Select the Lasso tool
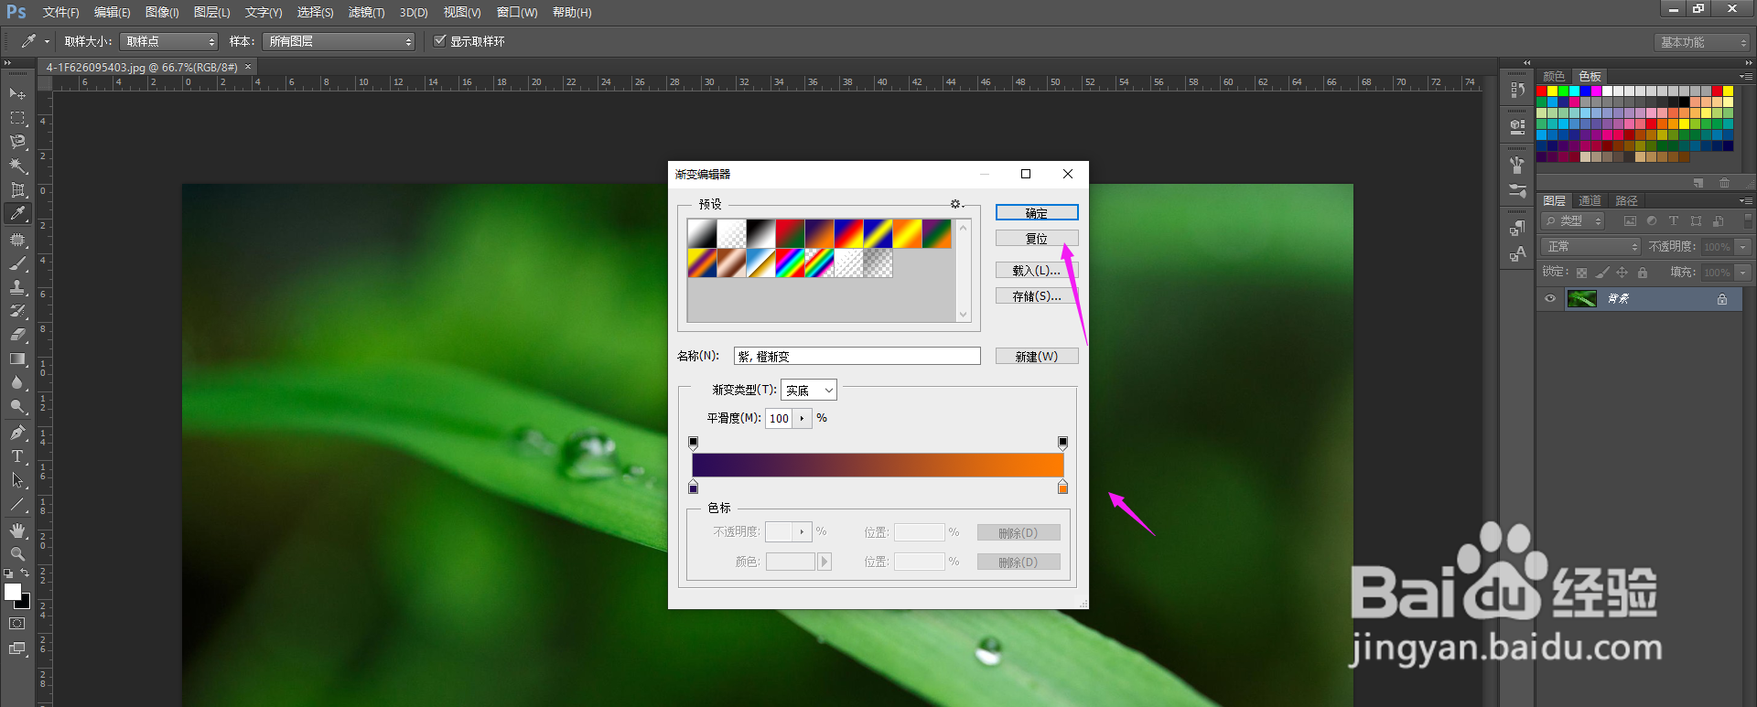 pyautogui.click(x=17, y=141)
